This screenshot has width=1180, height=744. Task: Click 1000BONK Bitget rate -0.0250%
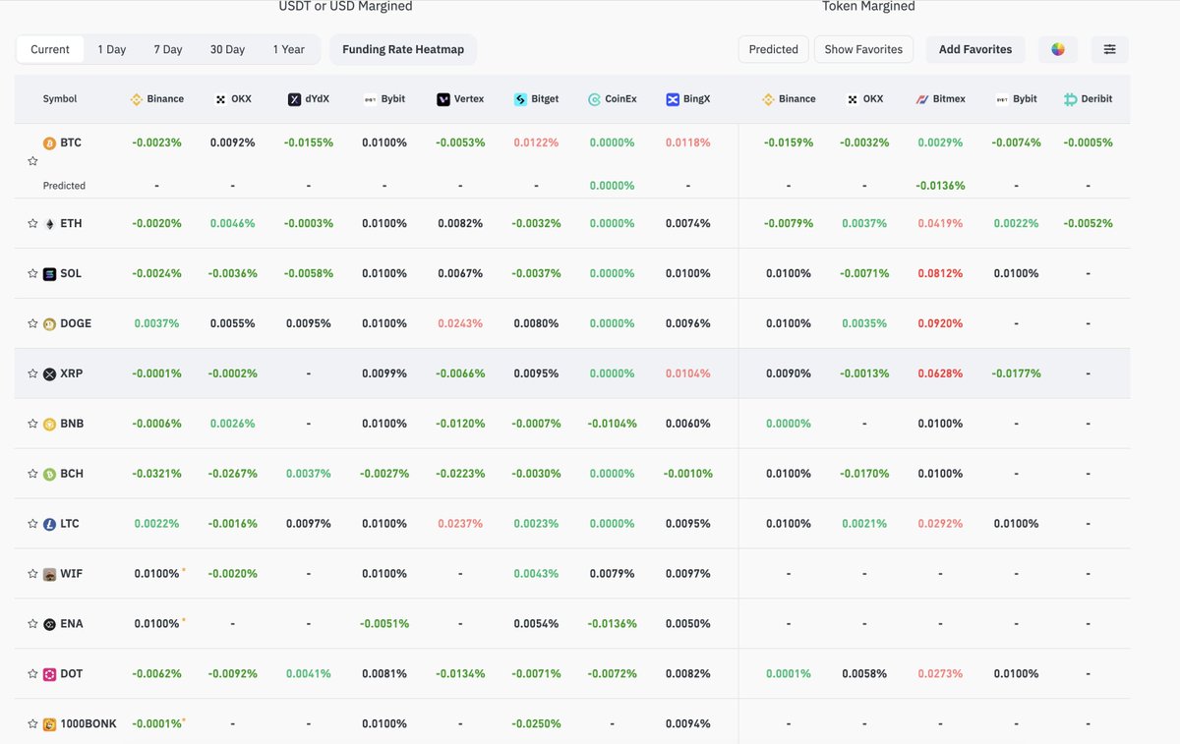[x=536, y=724]
